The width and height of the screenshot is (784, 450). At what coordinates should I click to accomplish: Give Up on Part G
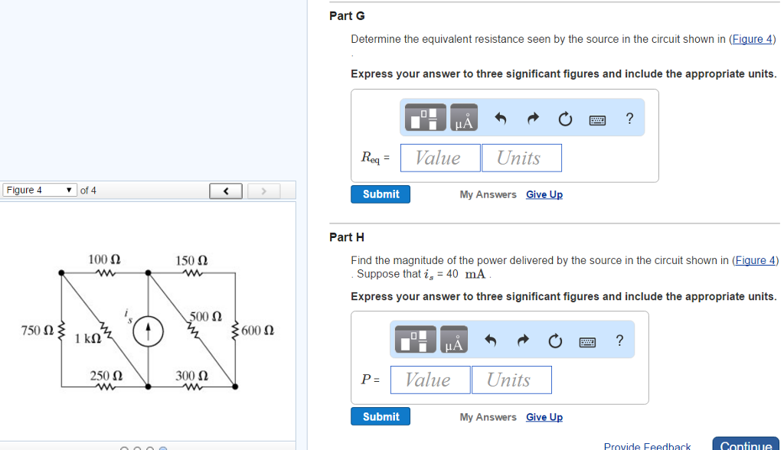point(544,194)
